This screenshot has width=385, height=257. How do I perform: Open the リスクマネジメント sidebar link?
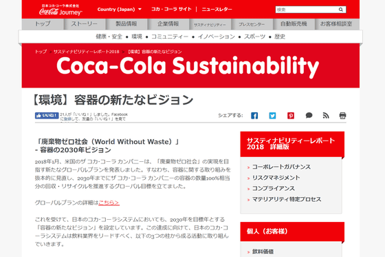(276, 178)
